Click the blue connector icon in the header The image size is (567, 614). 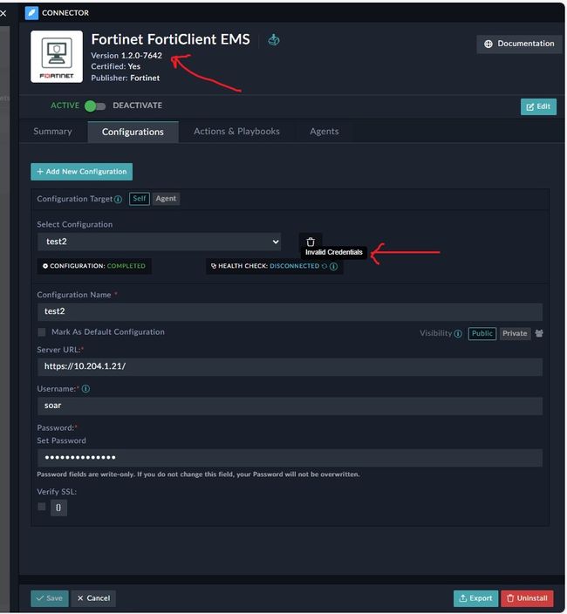tap(31, 13)
